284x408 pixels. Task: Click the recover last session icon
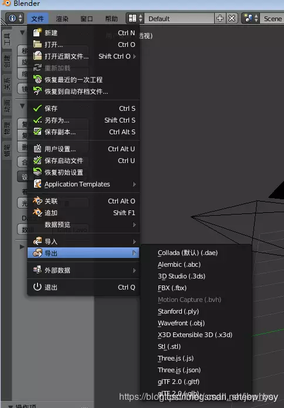37,80
